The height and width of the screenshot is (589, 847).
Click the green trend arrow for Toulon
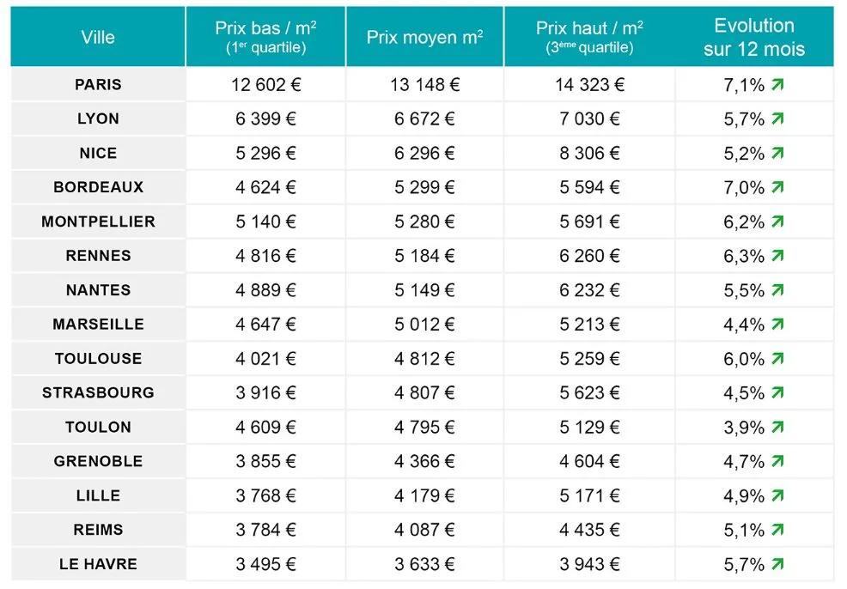[777, 427]
